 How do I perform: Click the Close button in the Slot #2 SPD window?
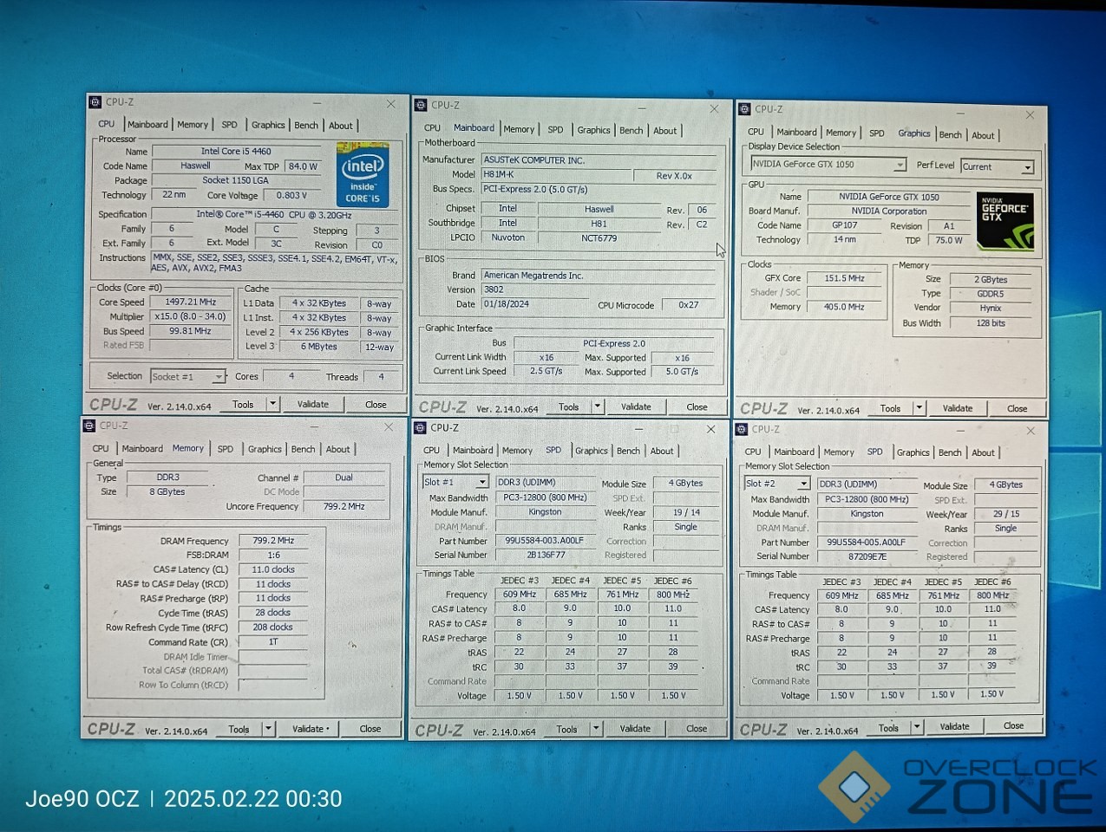pos(1014,726)
